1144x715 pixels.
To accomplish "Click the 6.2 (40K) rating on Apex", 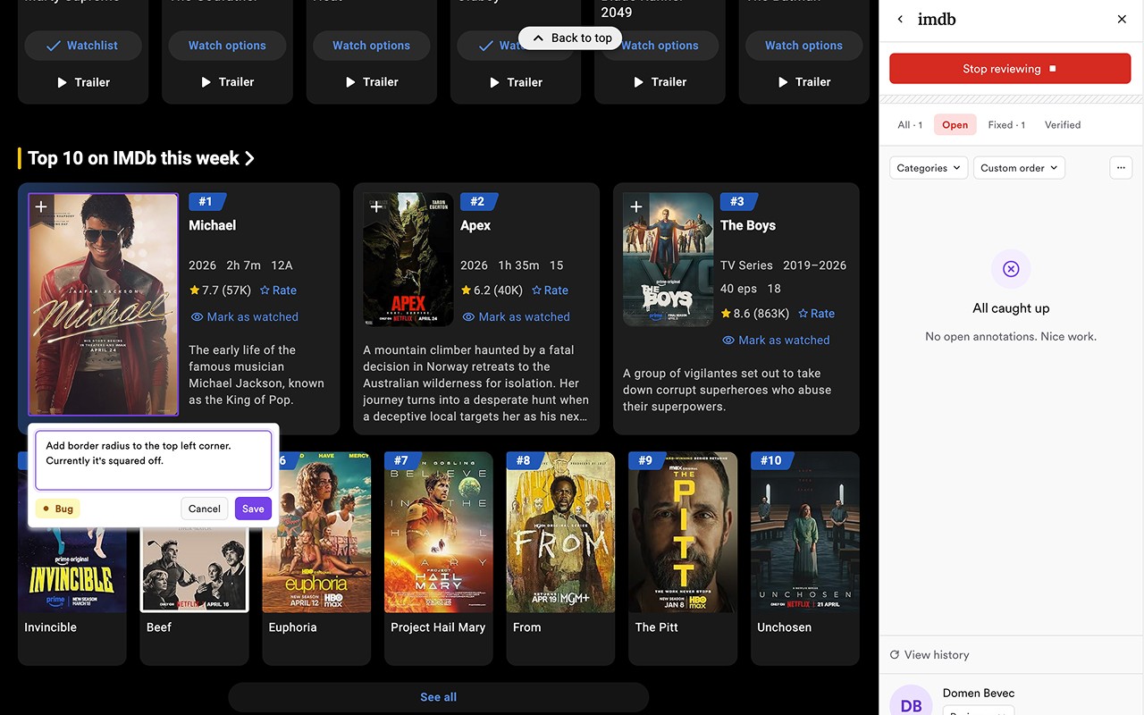I will point(492,290).
